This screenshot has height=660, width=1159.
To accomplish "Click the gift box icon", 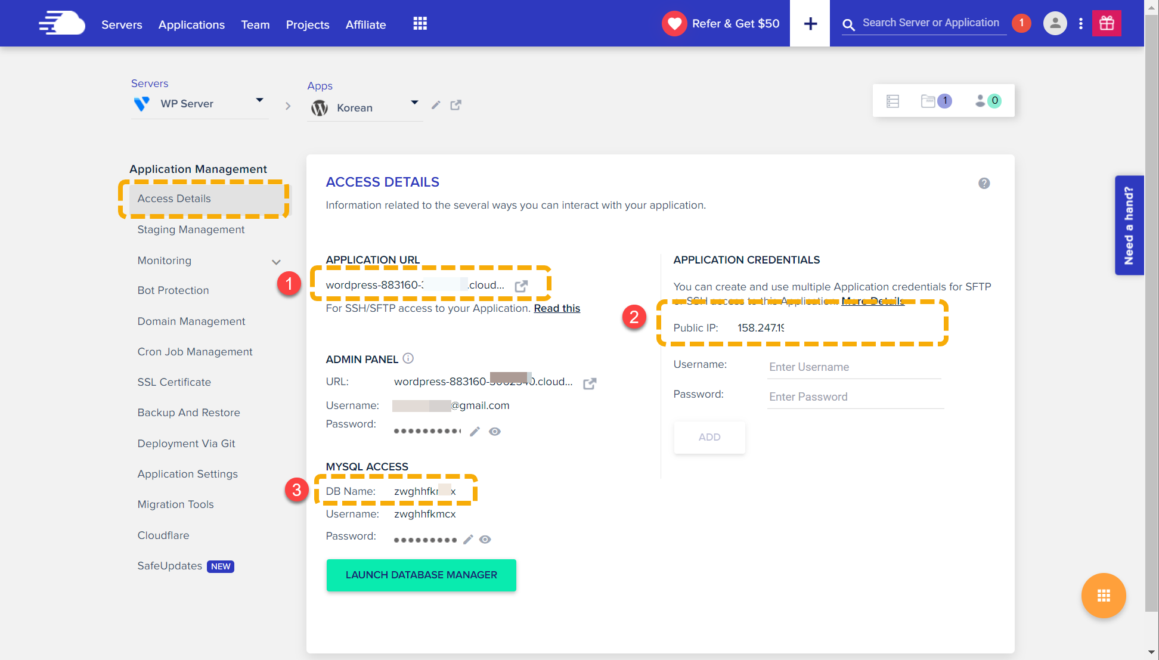I will coord(1107,24).
